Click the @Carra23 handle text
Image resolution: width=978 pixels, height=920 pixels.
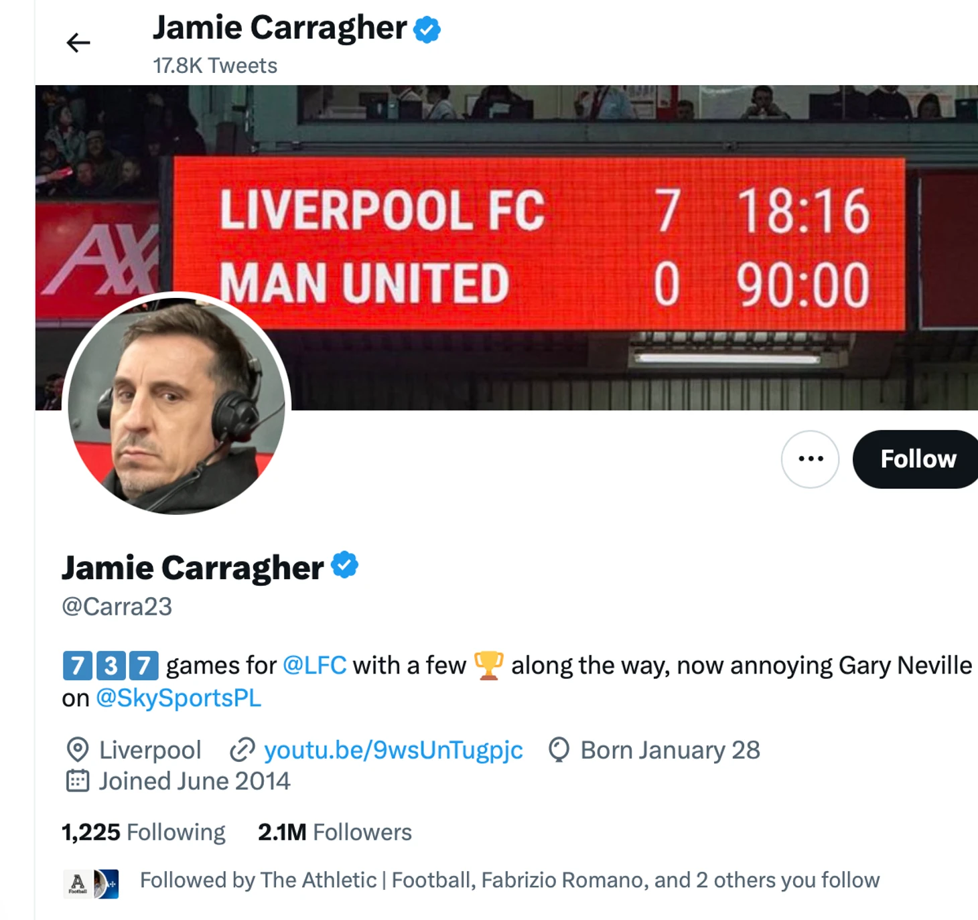[117, 607]
